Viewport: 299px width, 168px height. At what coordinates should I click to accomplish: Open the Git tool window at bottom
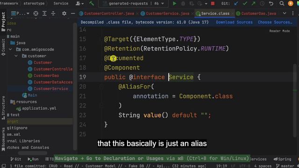click(x=16, y=159)
